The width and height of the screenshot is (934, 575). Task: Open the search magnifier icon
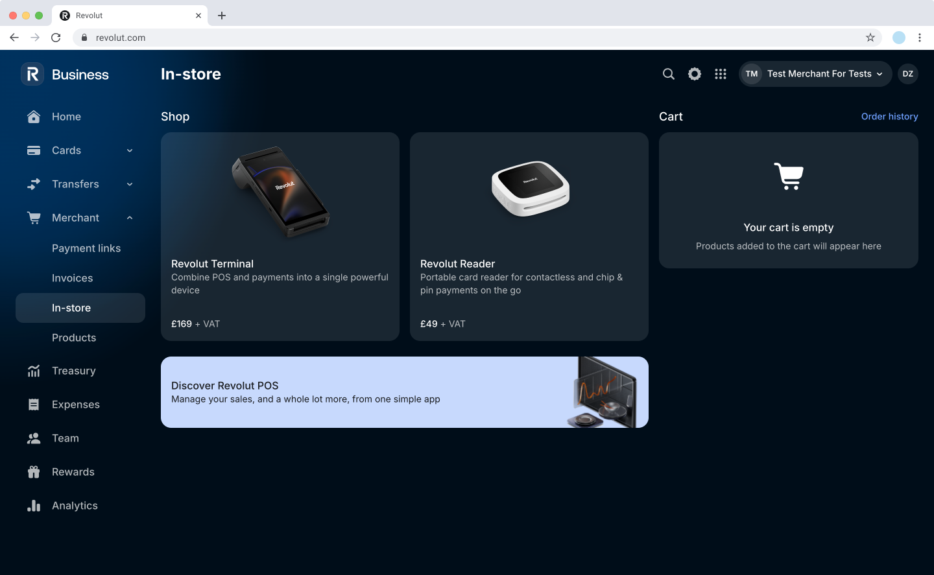(668, 74)
